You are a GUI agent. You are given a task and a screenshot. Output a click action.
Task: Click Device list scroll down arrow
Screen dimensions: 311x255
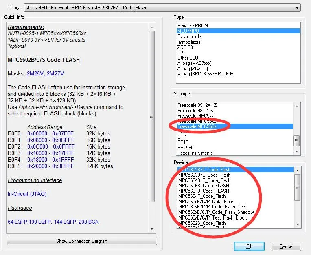[298, 225]
